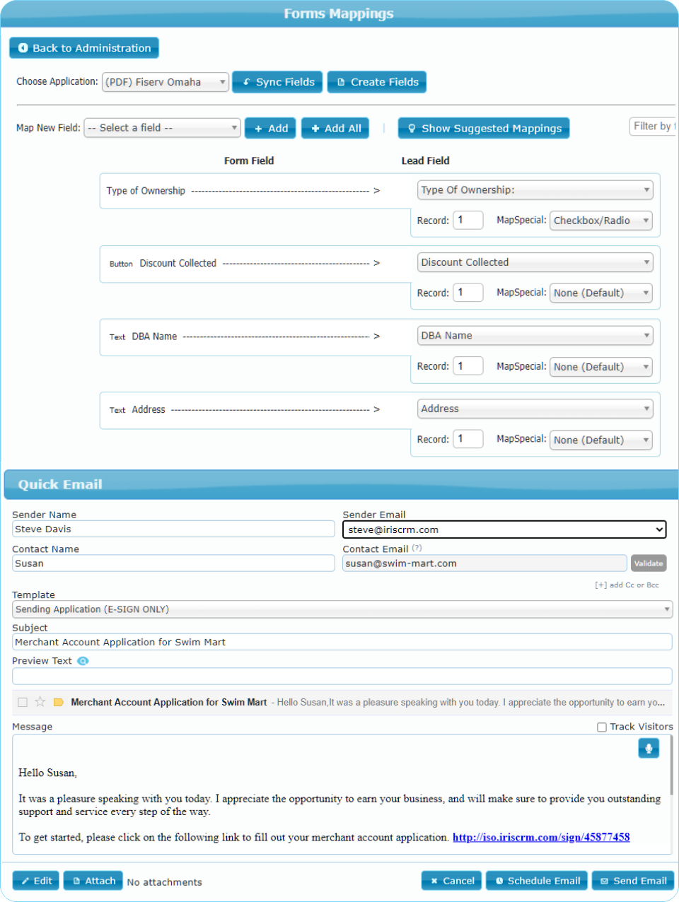This screenshot has height=902, width=679.
Task: Check the email preview row checkbox
Action: point(23,702)
